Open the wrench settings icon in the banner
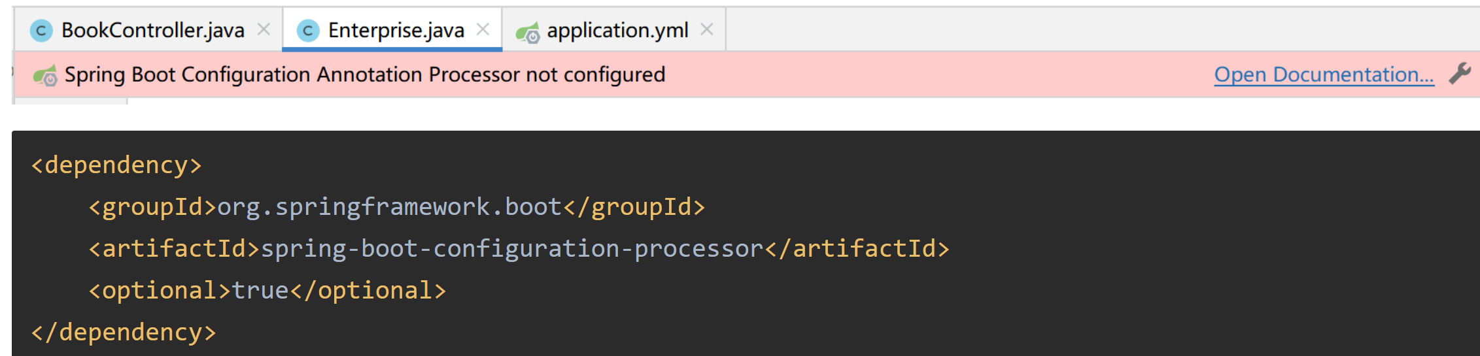This screenshot has height=356, width=1480. click(1460, 74)
